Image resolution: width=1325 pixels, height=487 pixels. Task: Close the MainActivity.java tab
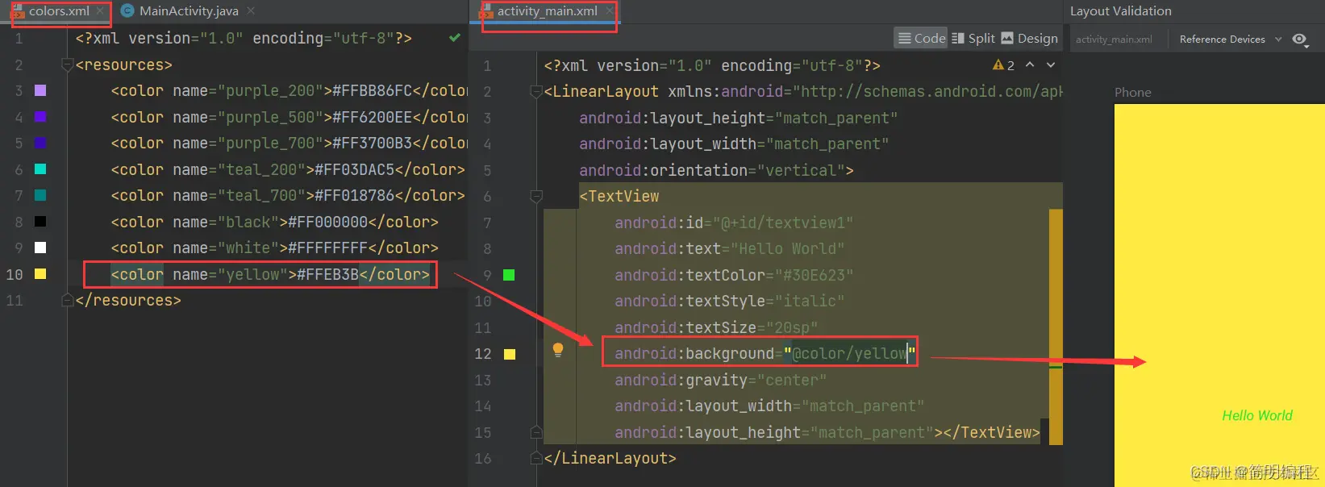[251, 11]
